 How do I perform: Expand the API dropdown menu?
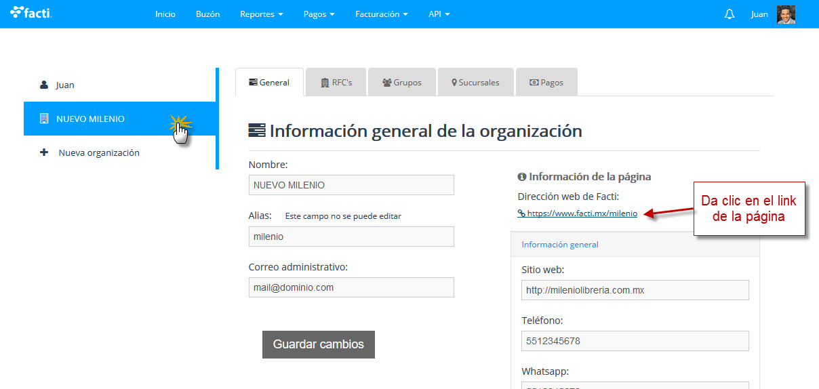pyautogui.click(x=439, y=14)
